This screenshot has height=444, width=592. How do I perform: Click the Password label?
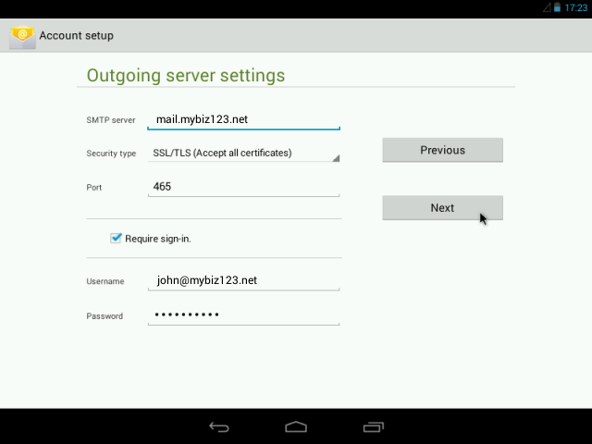tap(105, 316)
